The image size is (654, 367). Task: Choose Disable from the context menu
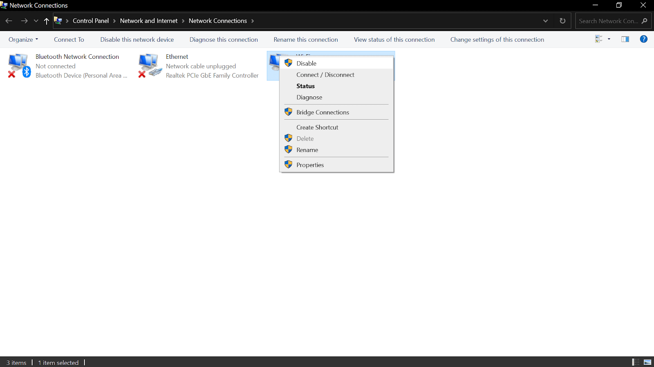[307, 63]
